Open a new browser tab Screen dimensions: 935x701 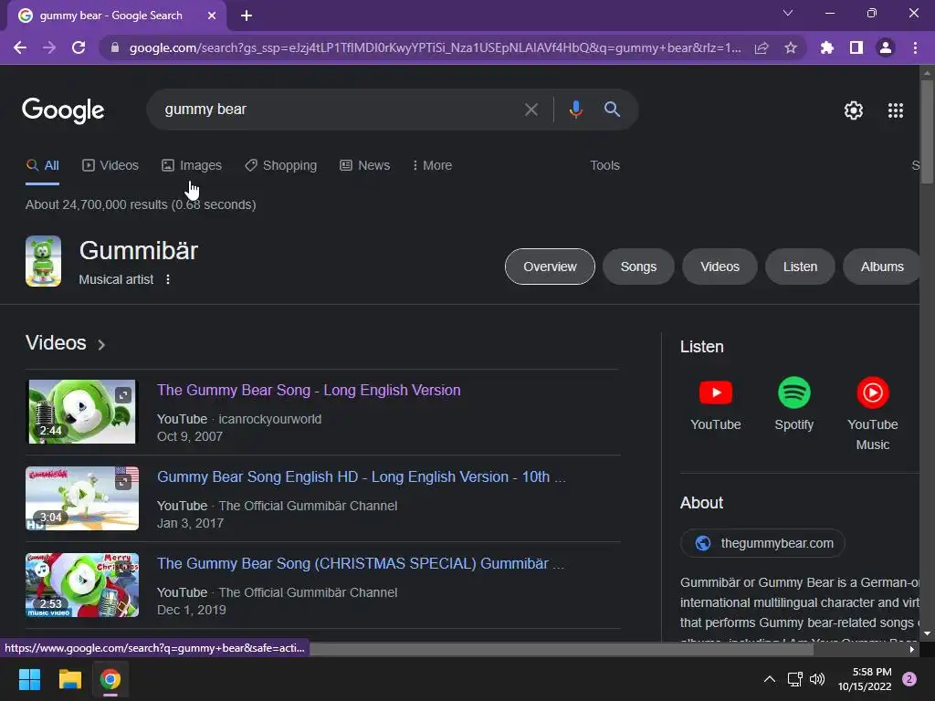247,16
